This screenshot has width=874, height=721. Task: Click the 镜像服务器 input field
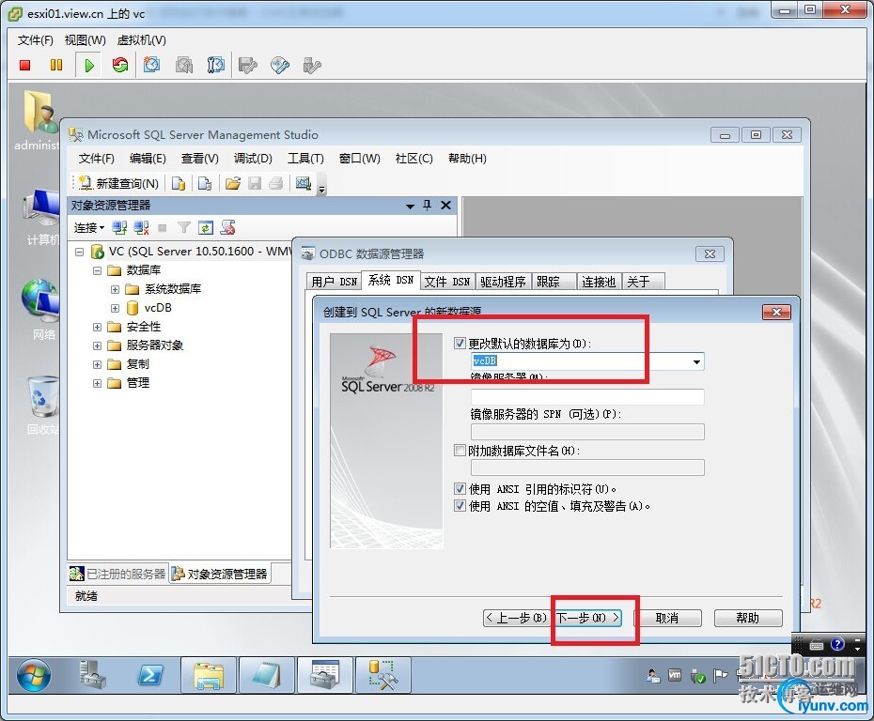pyautogui.click(x=587, y=397)
